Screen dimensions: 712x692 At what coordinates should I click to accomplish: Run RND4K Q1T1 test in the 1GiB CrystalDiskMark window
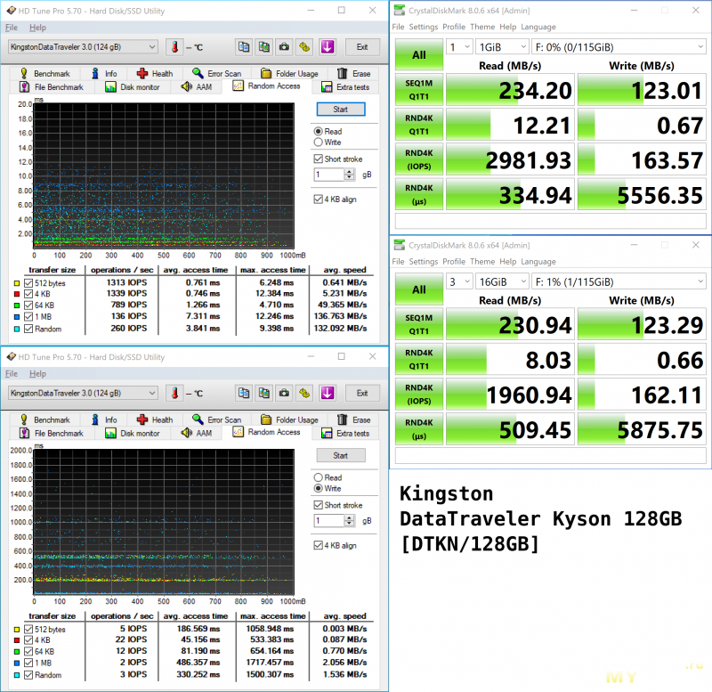418,125
